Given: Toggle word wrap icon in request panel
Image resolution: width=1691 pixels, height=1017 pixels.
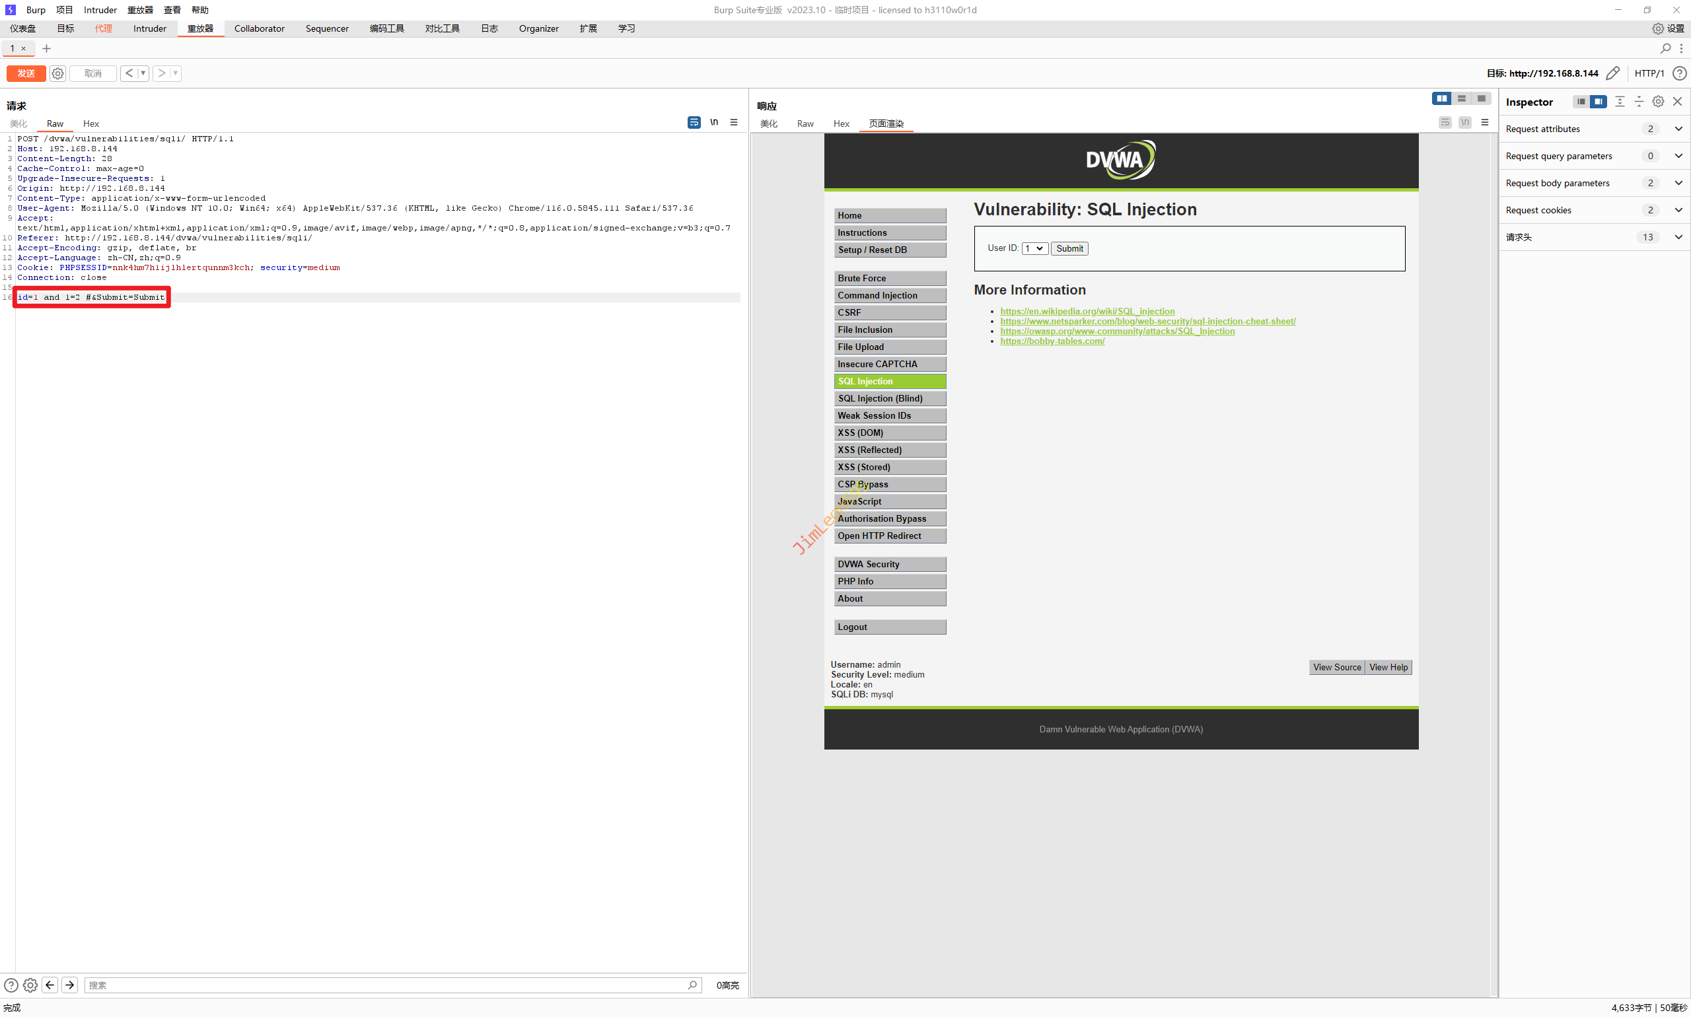Looking at the screenshot, I should pyautogui.click(x=694, y=122).
